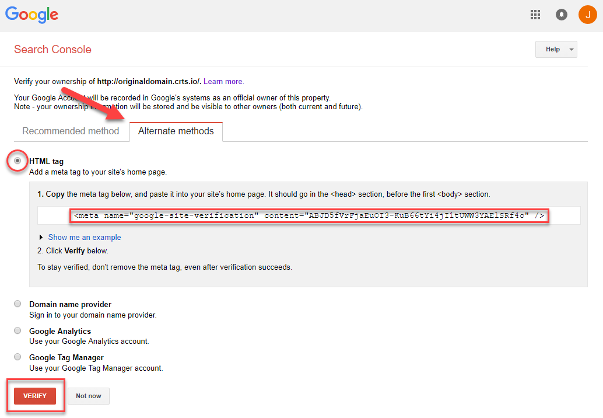Click the Not now button

click(89, 396)
